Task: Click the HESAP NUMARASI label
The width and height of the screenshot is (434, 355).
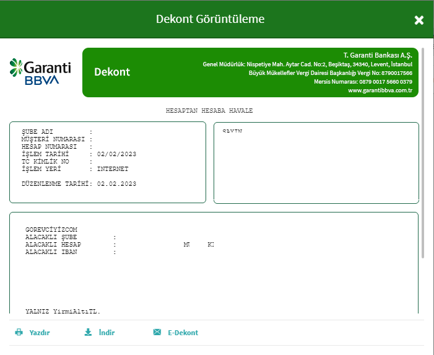Action: pyautogui.click(x=49, y=146)
